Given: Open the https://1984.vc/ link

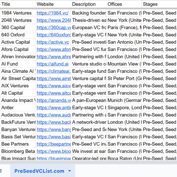Looking at the screenshot, I should (53, 13).
